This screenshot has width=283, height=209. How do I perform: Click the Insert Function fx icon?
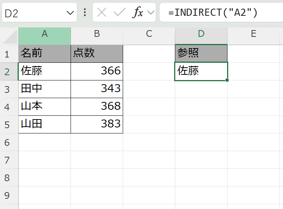point(138,13)
